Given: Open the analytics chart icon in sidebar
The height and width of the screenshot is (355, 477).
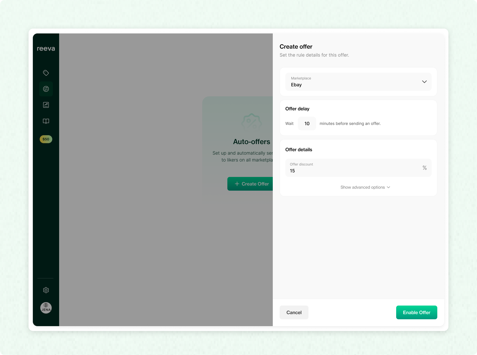Looking at the screenshot, I should (46, 105).
